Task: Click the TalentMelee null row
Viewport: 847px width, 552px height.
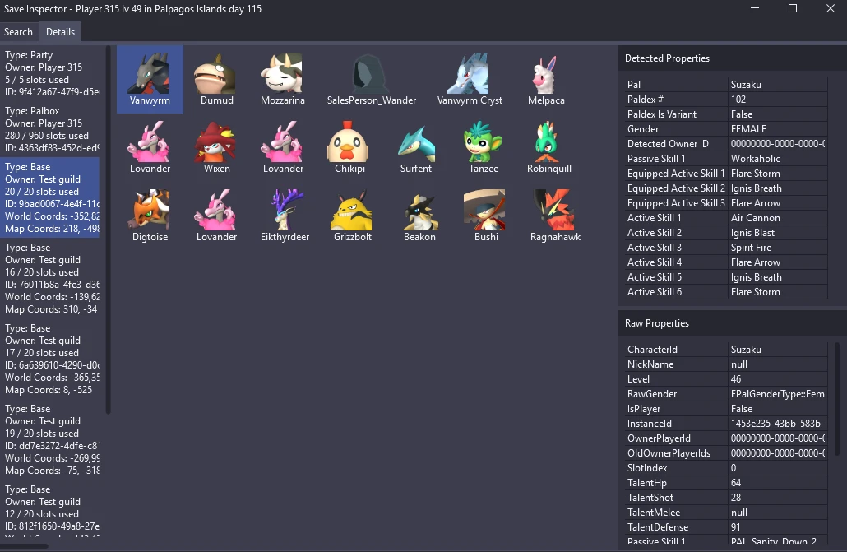Action: click(725, 512)
